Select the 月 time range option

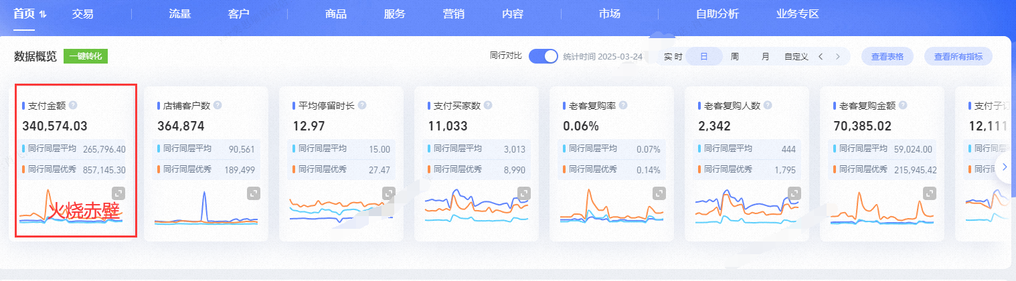coord(765,56)
